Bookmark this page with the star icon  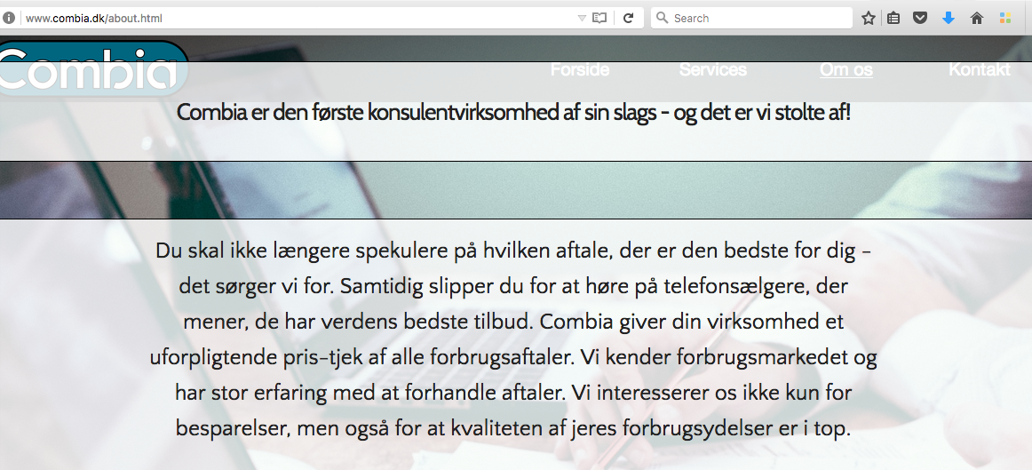click(869, 18)
